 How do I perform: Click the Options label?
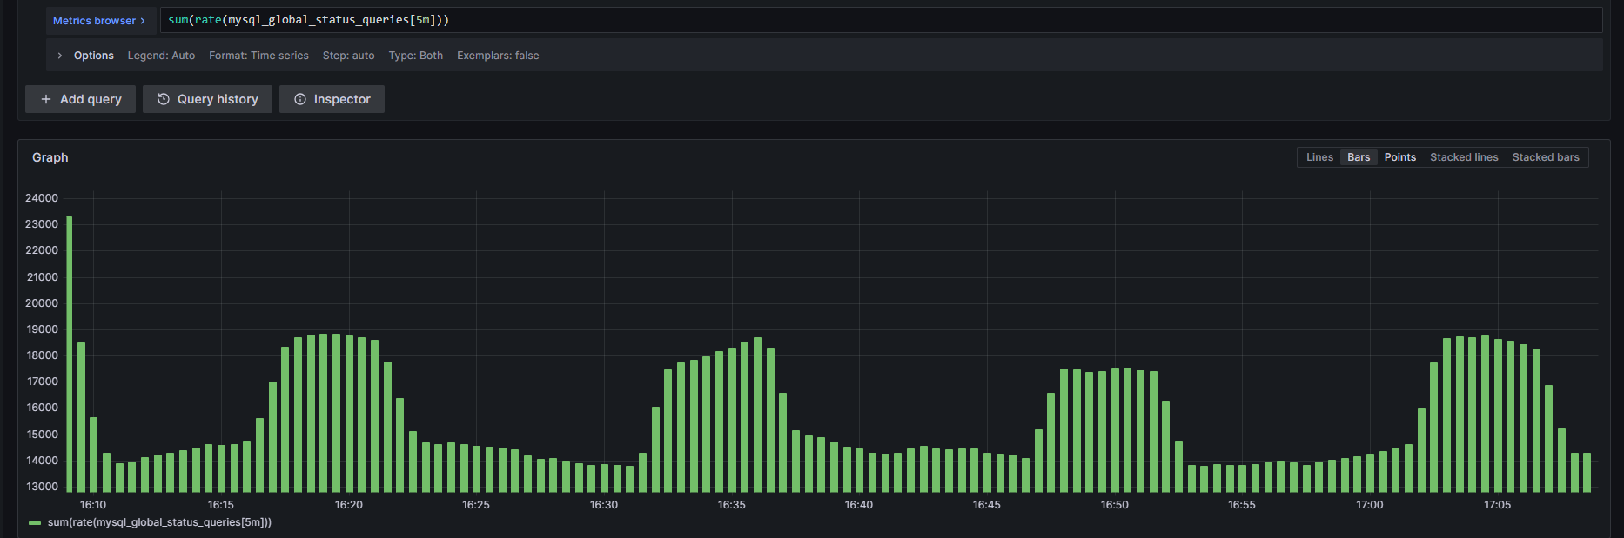click(x=94, y=56)
